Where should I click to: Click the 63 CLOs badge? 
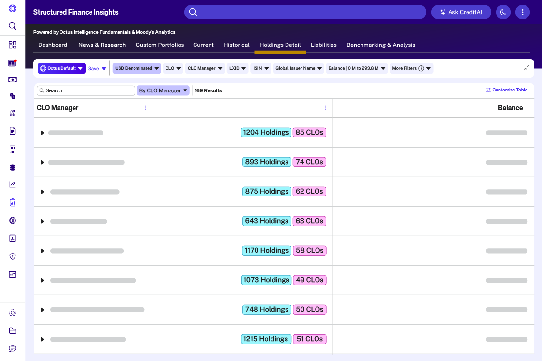309,221
